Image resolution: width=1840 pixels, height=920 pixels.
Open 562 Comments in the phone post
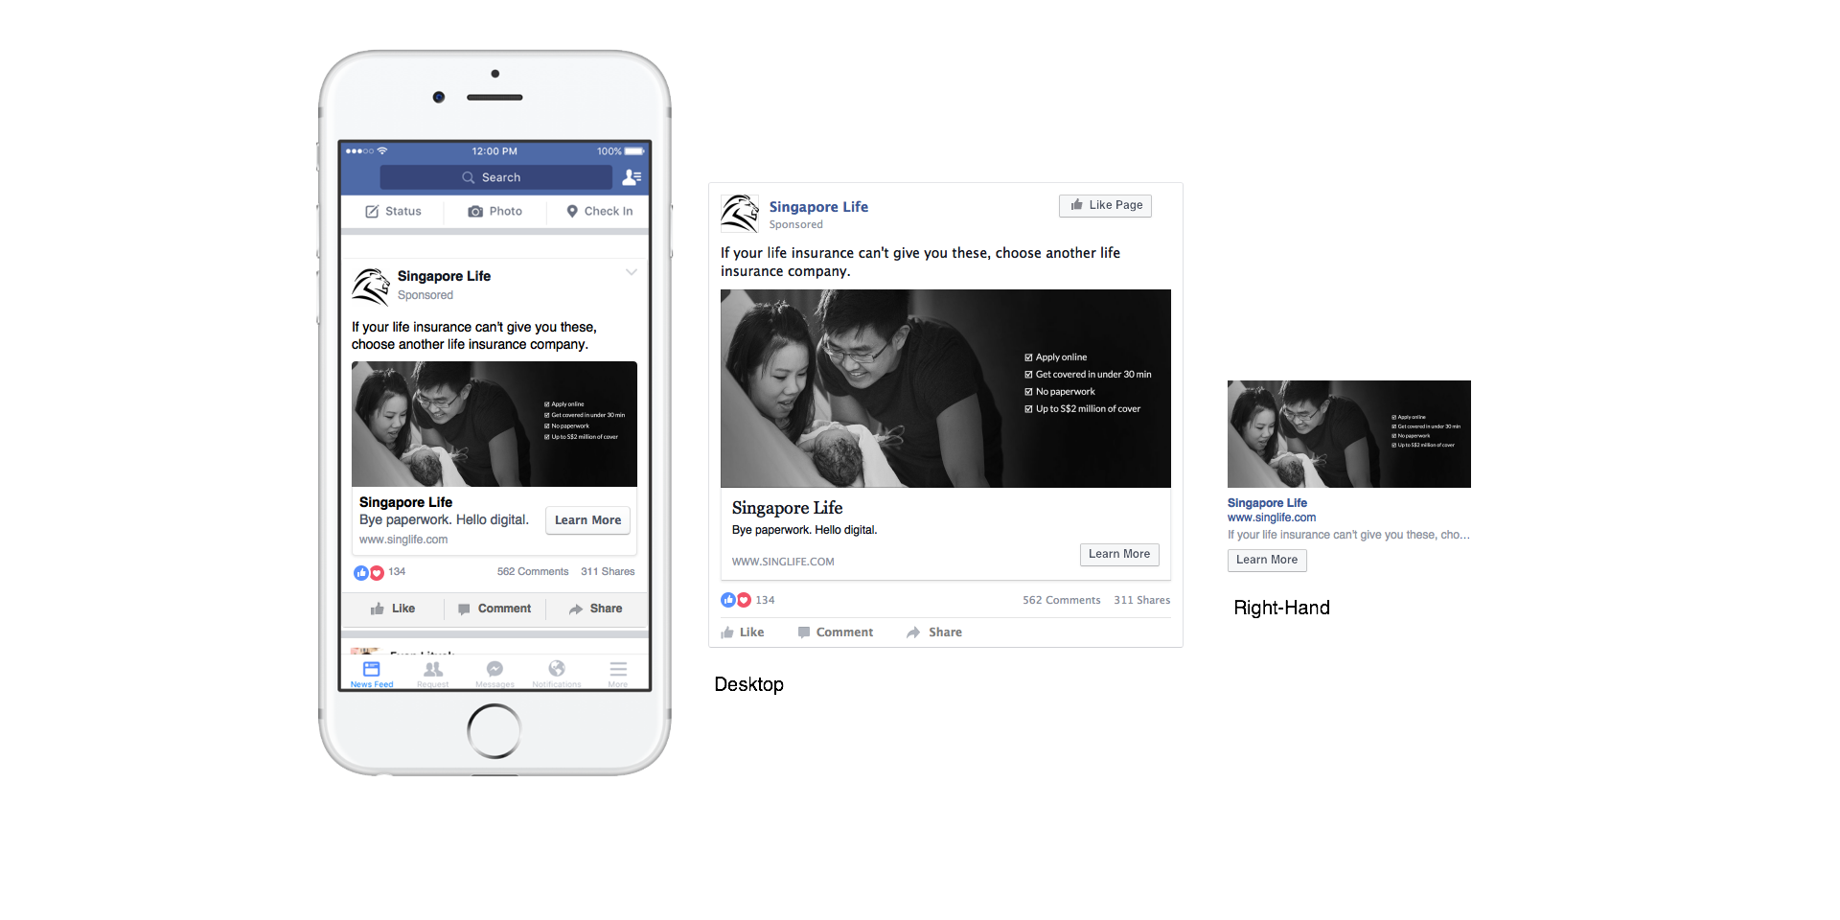[x=533, y=571]
